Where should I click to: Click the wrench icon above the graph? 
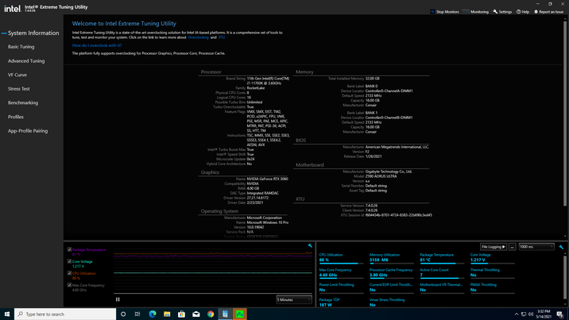click(310, 245)
